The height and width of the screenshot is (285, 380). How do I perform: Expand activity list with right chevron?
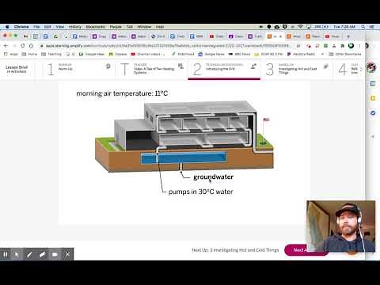(361, 69)
